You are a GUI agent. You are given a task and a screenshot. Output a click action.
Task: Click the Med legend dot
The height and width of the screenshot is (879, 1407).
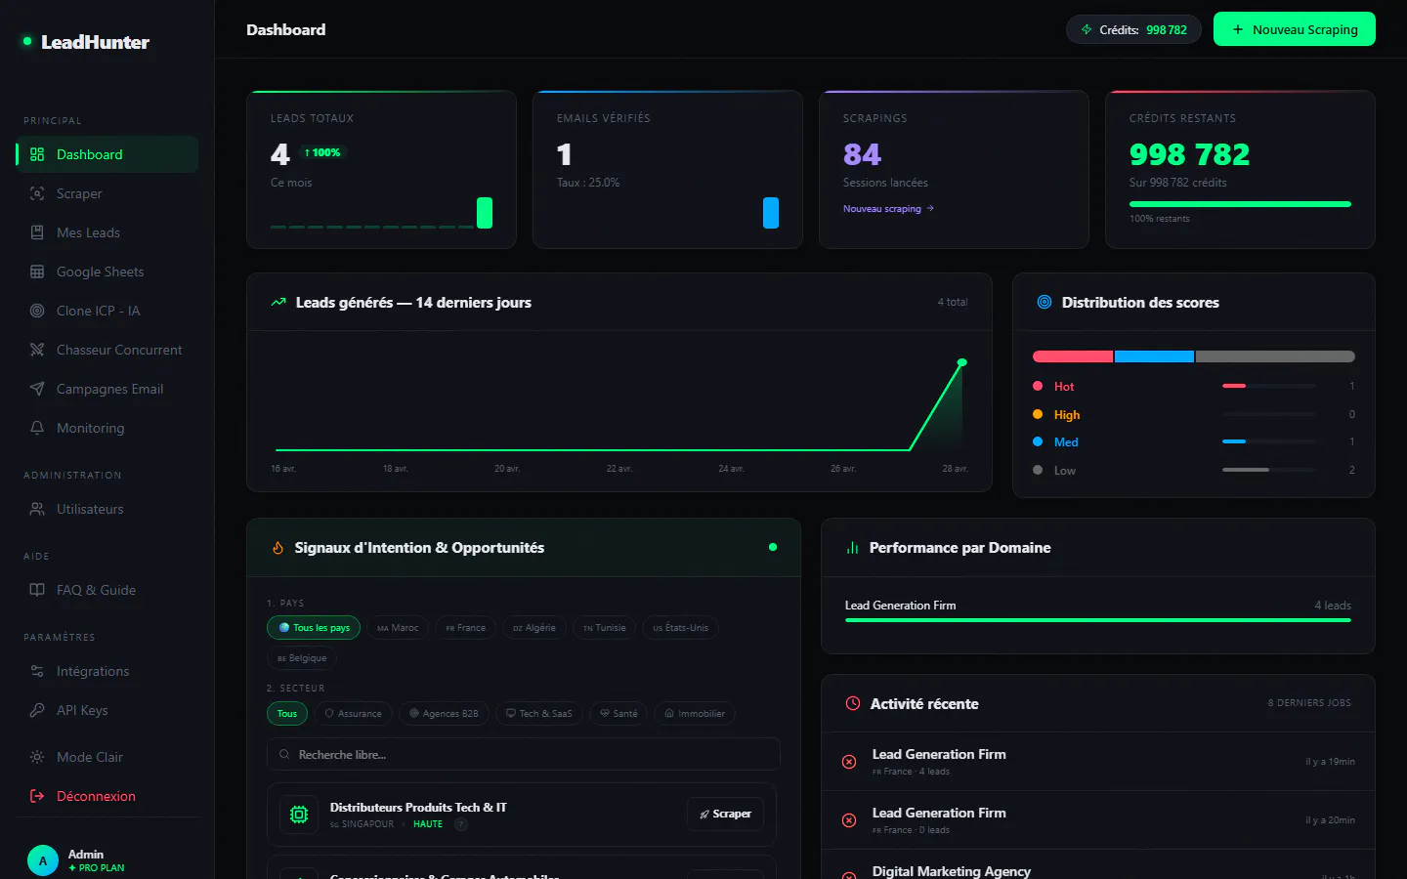1038,441
